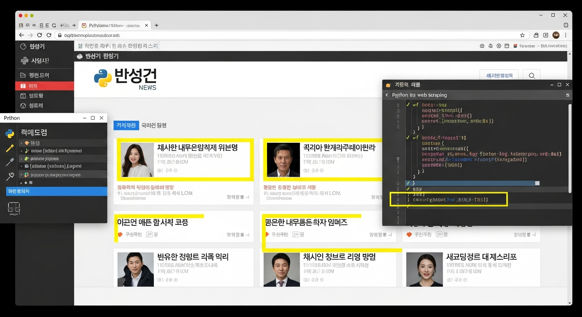The width and height of the screenshot is (582, 317).
Task: Click the page reload icon in the browser toolbar
Action: (x=39, y=35)
